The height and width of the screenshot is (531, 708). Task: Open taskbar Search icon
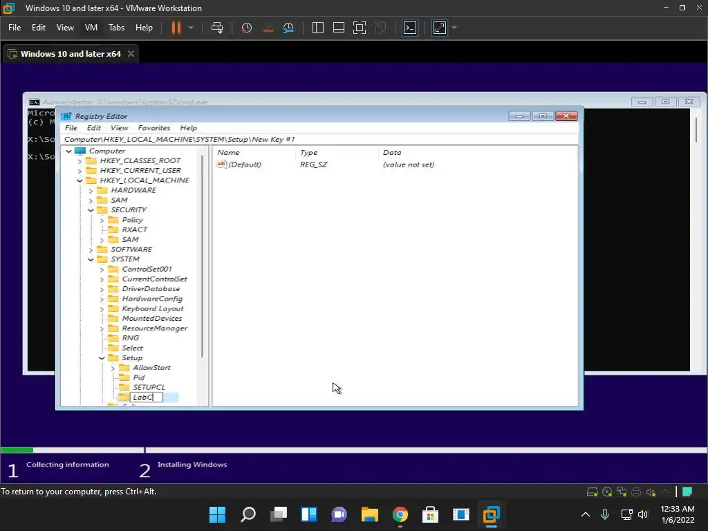[248, 514]
